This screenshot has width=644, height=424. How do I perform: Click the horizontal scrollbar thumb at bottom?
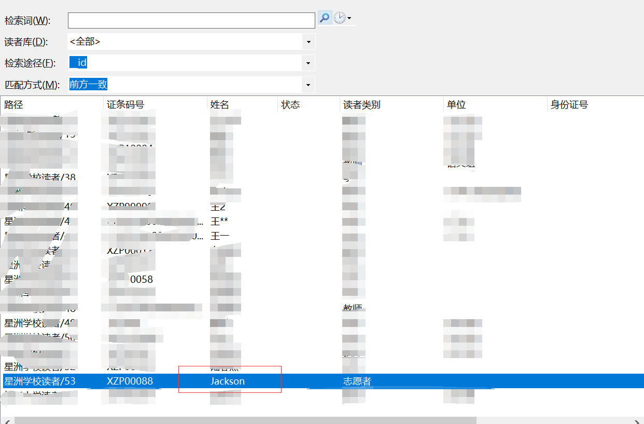[245, 420]
